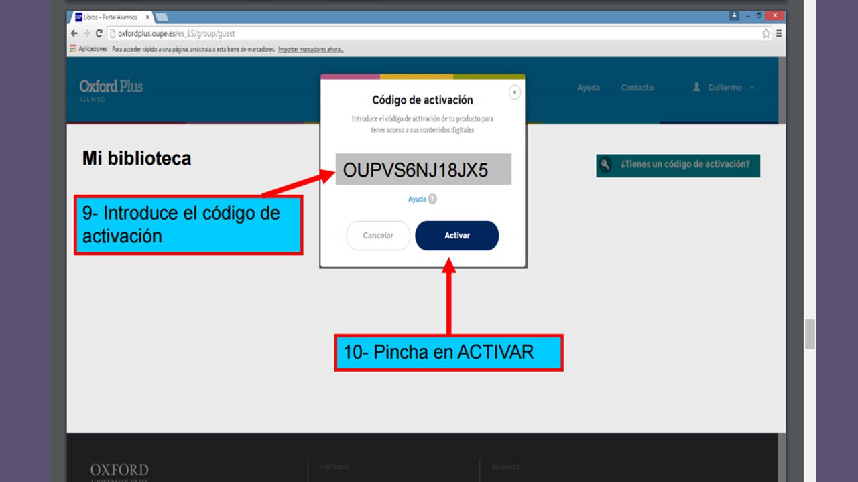858x482 pixels.
Task: Click the key icon beside activation prompt
Action: click(606, 165)
